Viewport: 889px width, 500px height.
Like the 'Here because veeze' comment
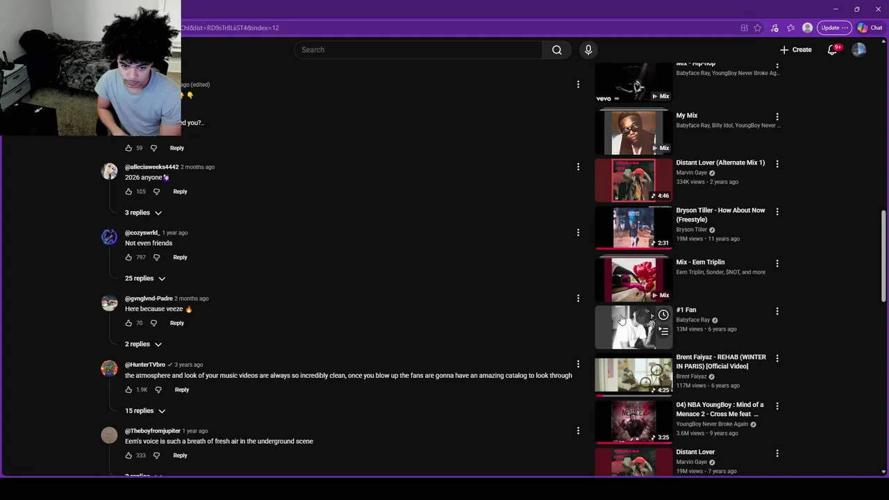click(128, 323)
